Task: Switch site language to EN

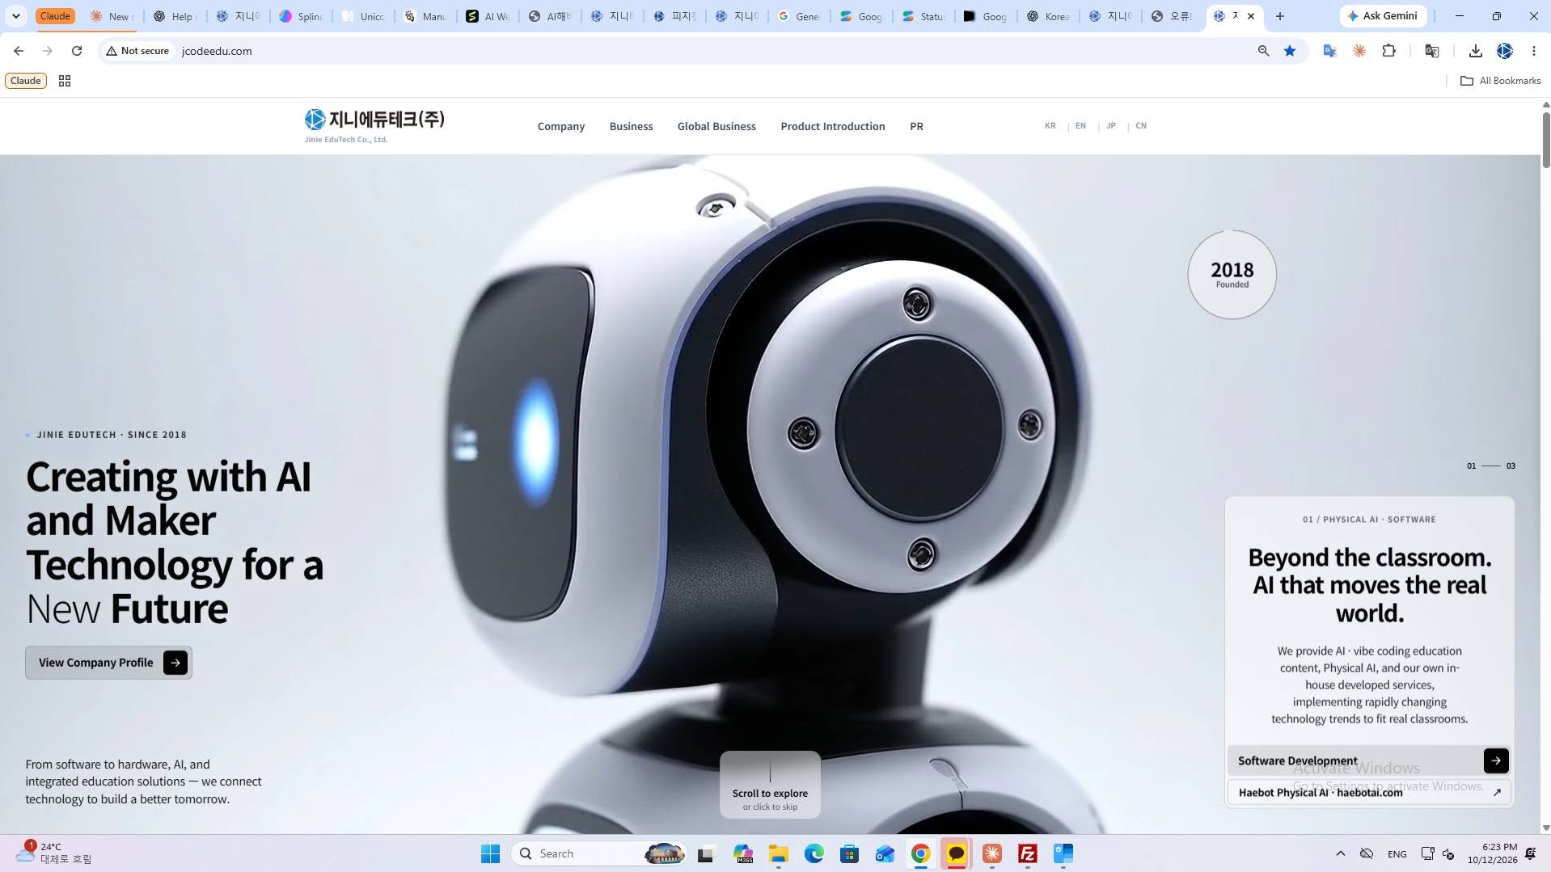Action: [1080, 126]
